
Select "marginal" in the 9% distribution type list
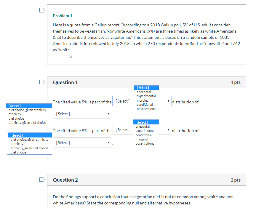tap(142, 139)
